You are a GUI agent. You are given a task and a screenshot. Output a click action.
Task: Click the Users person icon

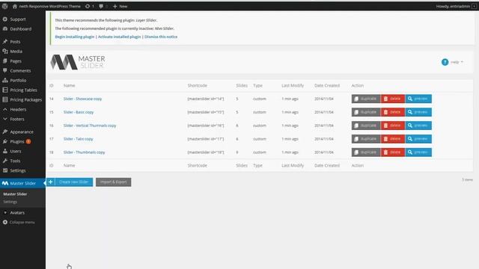point(5,151)
